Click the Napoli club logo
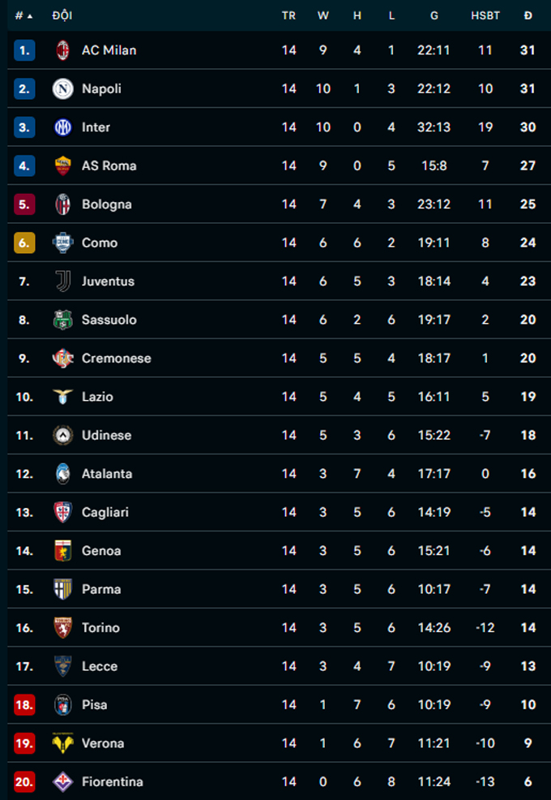 pyautogui.click(x=62, y=88)
